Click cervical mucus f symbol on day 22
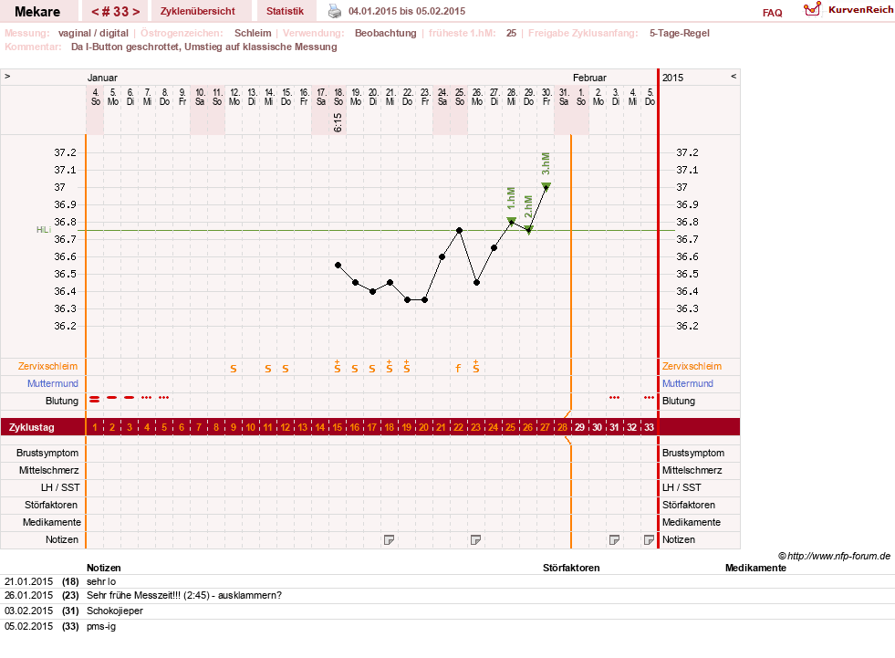Viewport: 895px width, 658px height. point(458,369)
